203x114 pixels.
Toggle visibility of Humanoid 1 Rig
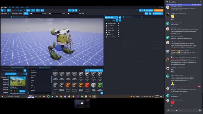tap(118, 37)
